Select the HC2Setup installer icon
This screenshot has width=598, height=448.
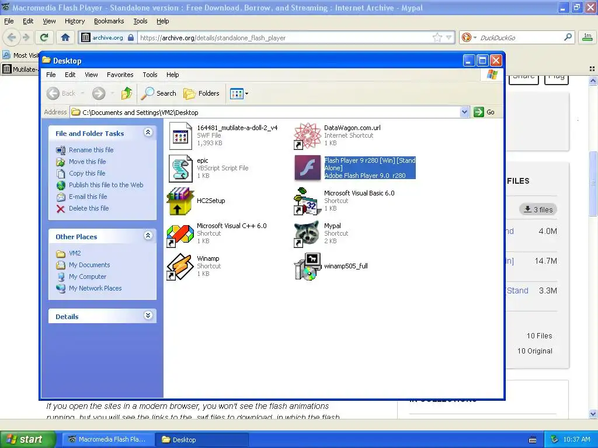tap(180, 201)
